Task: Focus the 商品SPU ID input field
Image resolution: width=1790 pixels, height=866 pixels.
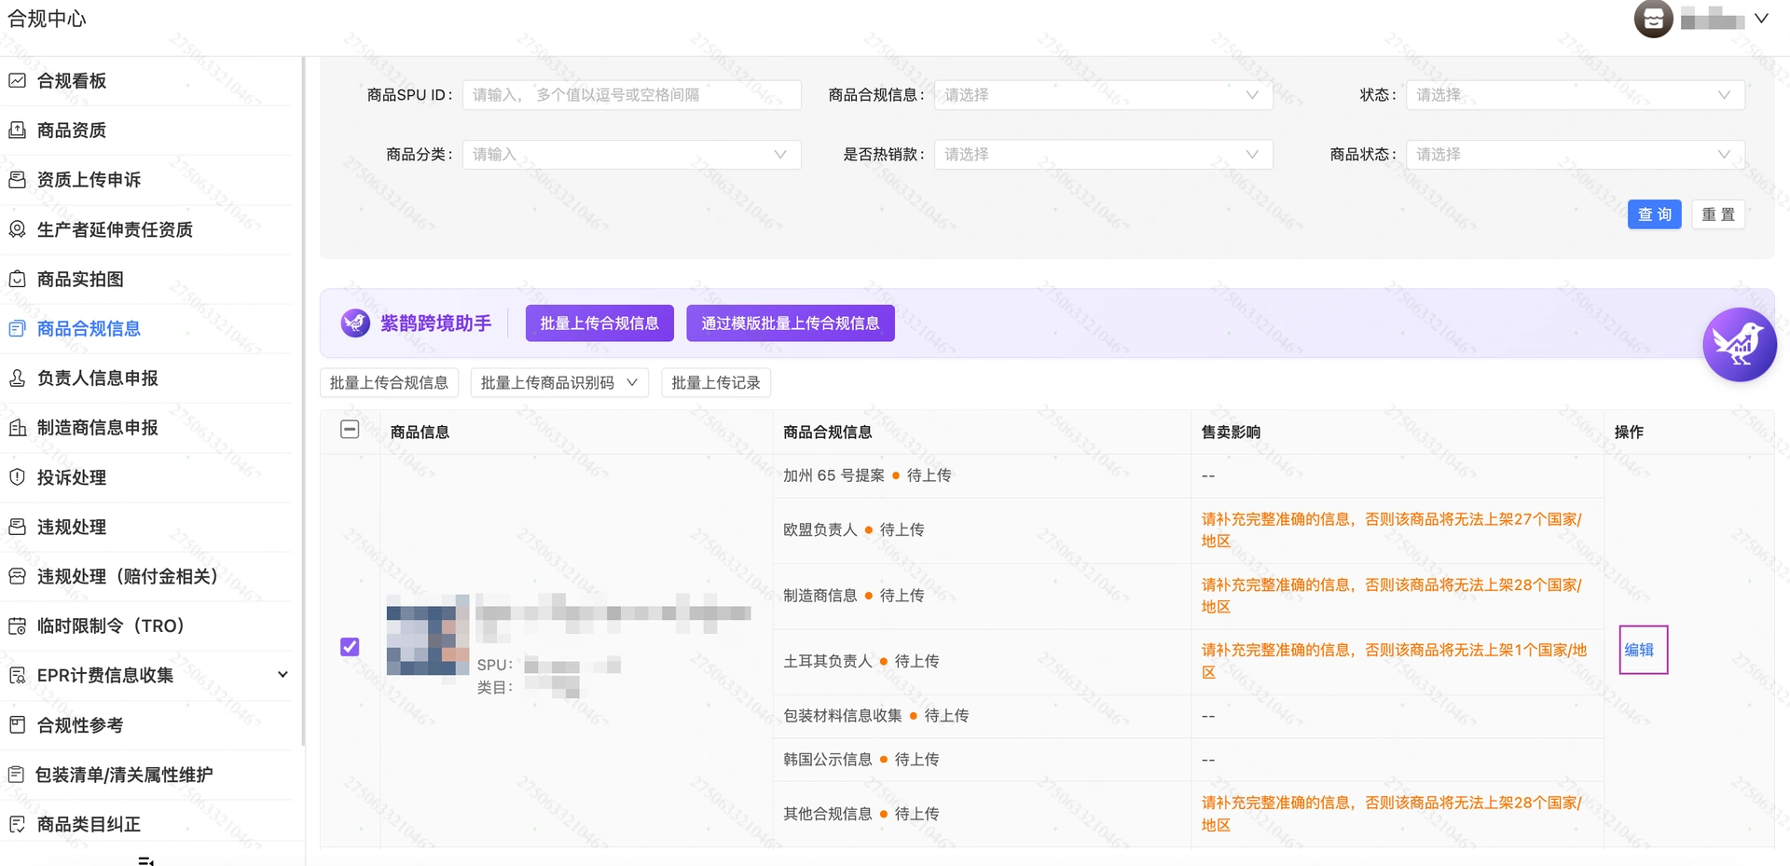Action: click(x=632, y=94)
